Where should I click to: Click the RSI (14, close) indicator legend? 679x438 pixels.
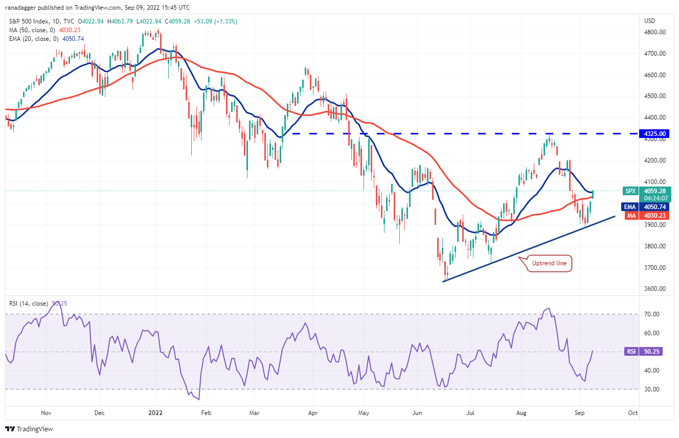(30, 304)
